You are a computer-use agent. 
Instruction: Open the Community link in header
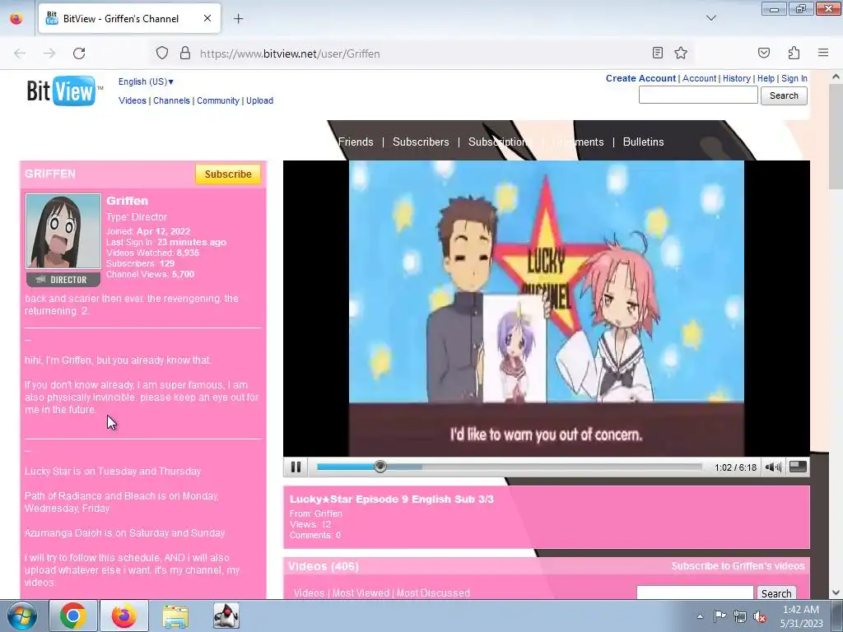[x=217, y=100]
